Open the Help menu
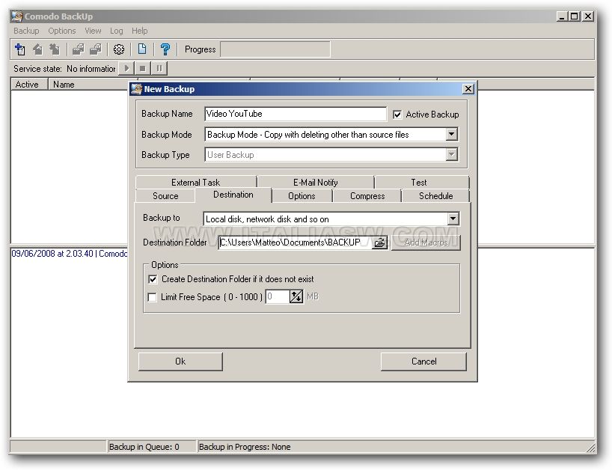 click(x=139, y=31)
